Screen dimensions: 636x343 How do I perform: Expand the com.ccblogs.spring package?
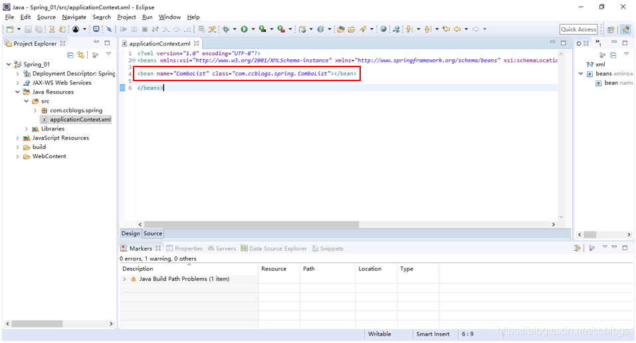(35, 110)
